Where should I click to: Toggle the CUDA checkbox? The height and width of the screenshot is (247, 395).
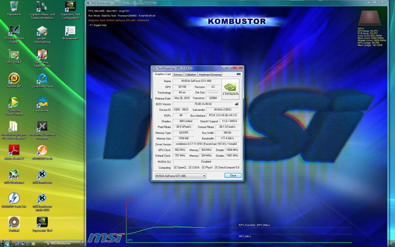(x=190, y=167)
